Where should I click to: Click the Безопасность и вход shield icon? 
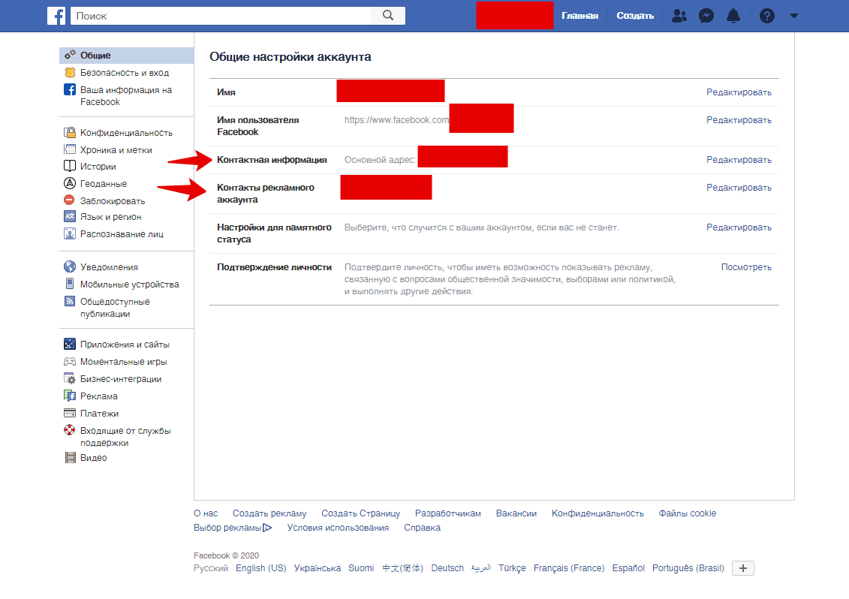[70, 72]
